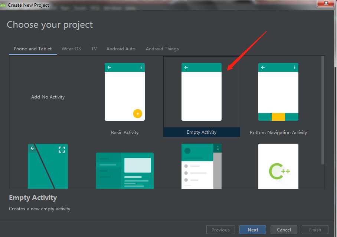Image resolution: width=337 pixels, height=237 pixels.
Task: Click the Next button
Action: point(253,230)
